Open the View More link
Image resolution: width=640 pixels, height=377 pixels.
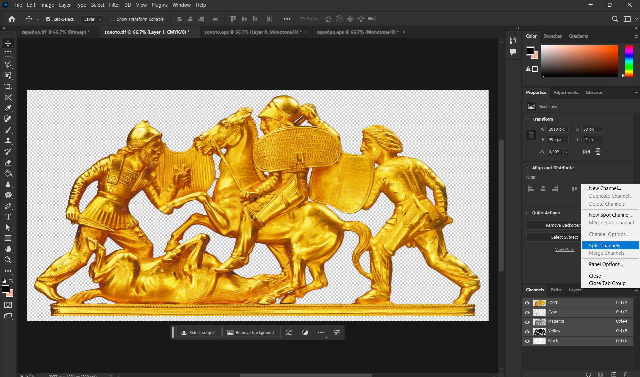pyautogui.click(x=565, y=250)
